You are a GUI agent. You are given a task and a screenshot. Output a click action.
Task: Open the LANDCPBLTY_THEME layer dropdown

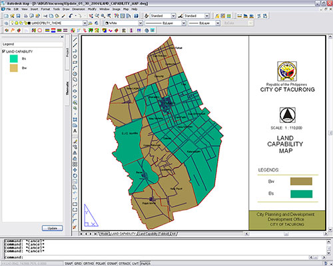[85, 23]
